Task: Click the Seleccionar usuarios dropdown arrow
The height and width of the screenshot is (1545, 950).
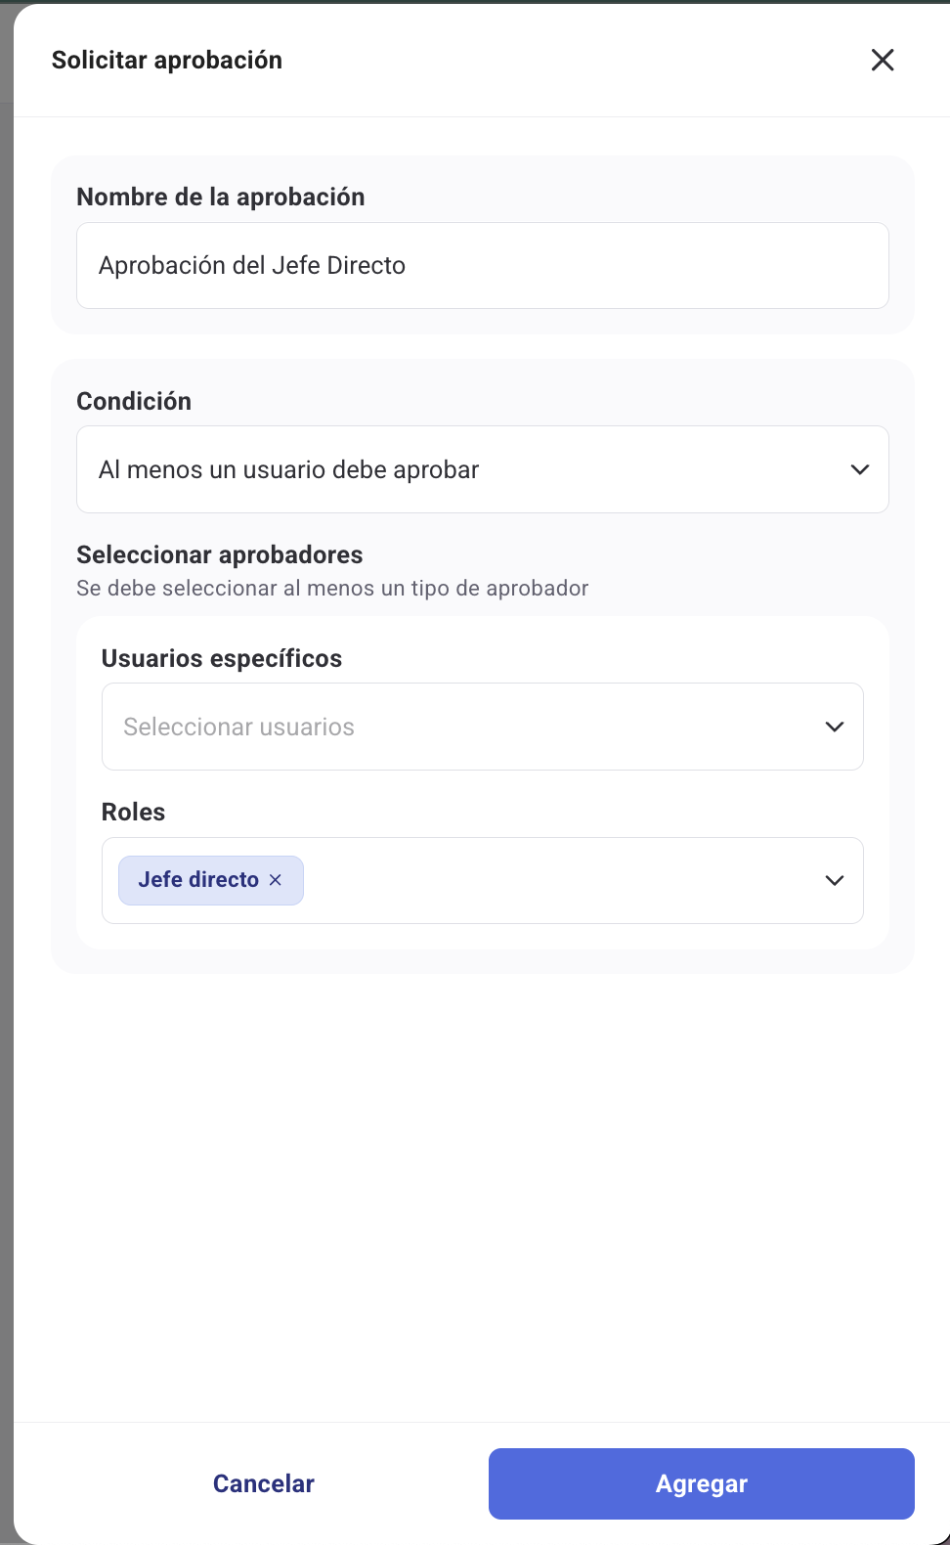Action: [x=835, y=727]
